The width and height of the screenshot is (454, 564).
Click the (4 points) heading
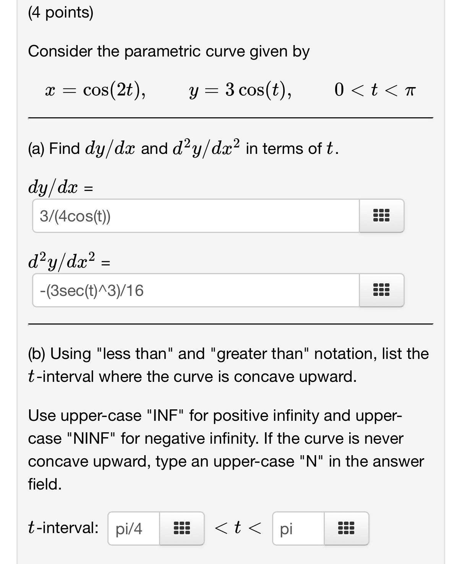tap(61, 13)
